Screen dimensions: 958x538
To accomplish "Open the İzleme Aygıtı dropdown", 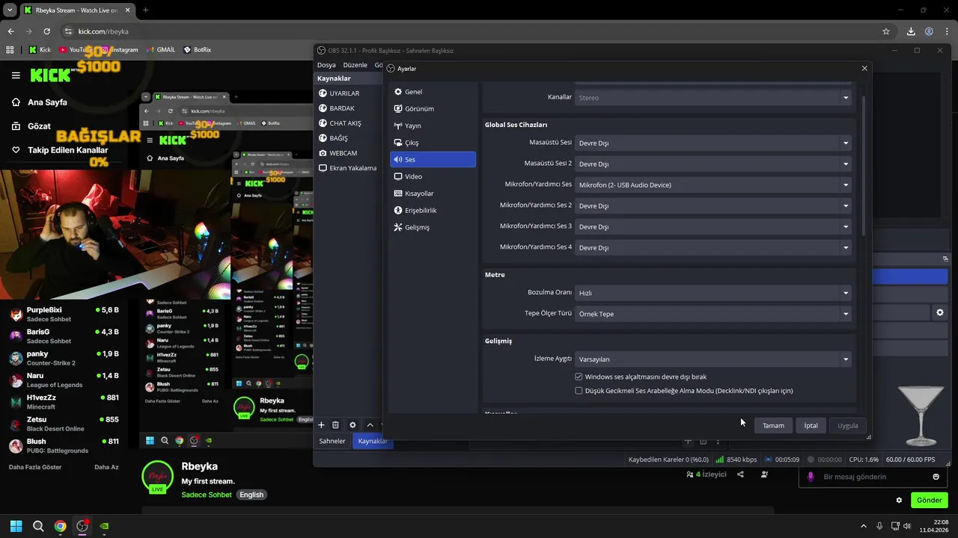I will (x=713, y=359).
